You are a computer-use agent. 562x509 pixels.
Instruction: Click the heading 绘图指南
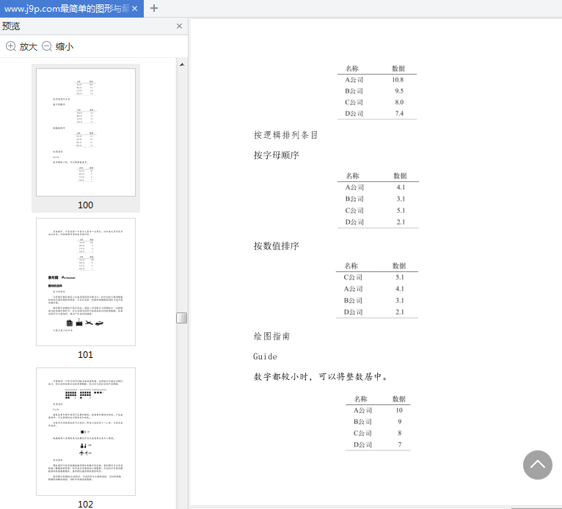tap(271, 337)
